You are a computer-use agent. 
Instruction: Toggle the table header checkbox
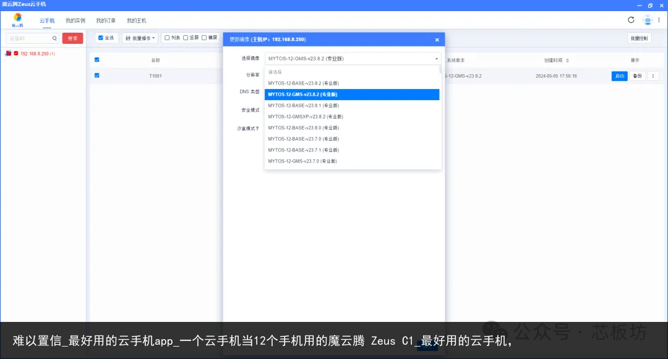click(x=96, y=60)
